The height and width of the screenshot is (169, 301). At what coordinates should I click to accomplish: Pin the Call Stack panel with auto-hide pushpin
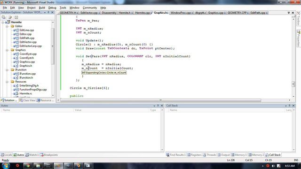coord(290,106)
